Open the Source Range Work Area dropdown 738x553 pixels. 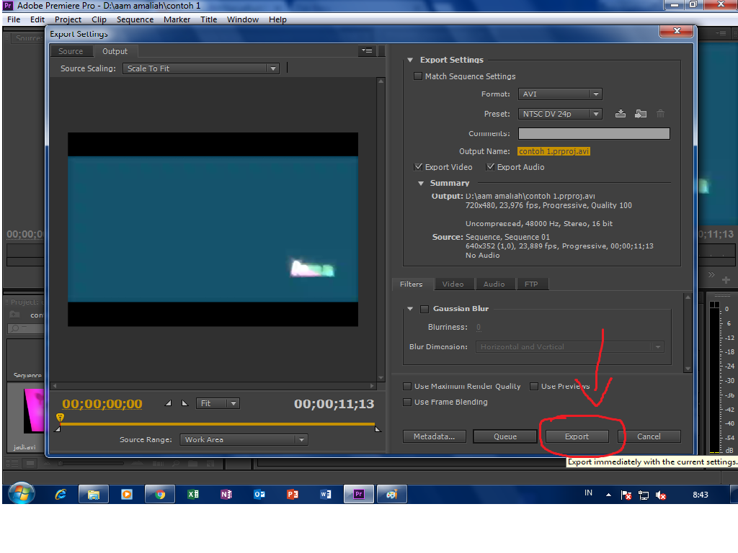pos(244,439)
